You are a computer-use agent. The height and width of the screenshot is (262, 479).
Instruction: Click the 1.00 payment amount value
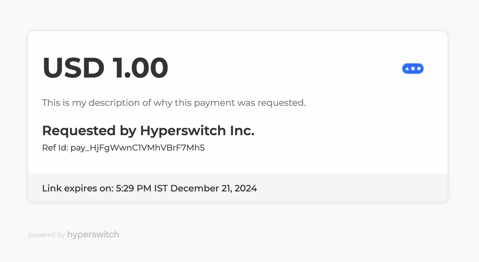pyautogui.click(x=140, y=68)
